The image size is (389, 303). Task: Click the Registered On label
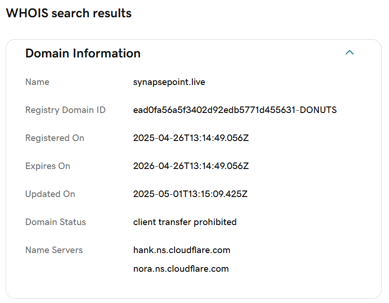tap(55, 138)
